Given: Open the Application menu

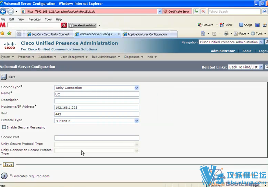Looking at the screenshot, I should 47,57.
